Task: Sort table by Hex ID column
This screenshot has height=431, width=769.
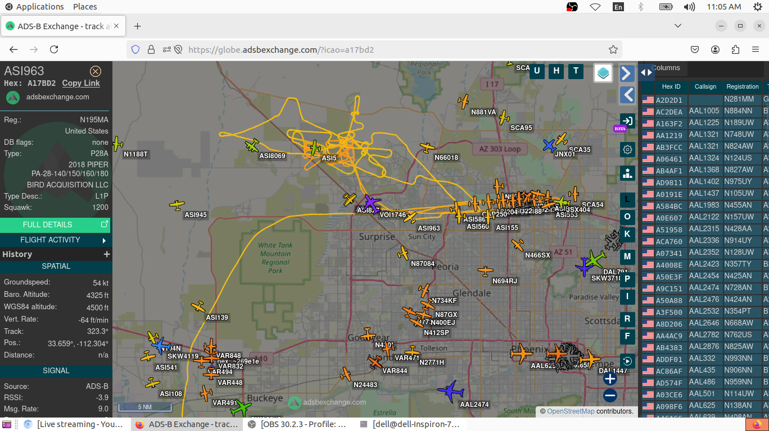Action: (x=671, y=86)
